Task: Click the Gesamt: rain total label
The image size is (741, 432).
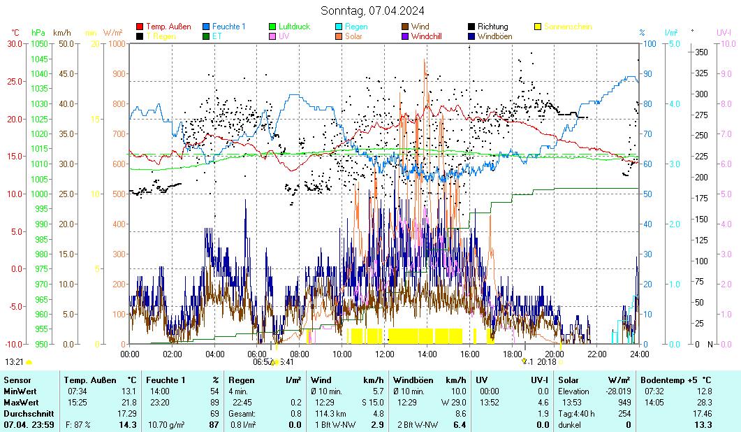Action: coord(242,414)
